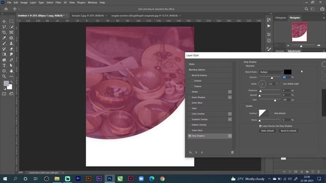Toggle Layer Knocks Out Drop Shadow checkbox
326x183 pixels.
[x=260, y=126]
